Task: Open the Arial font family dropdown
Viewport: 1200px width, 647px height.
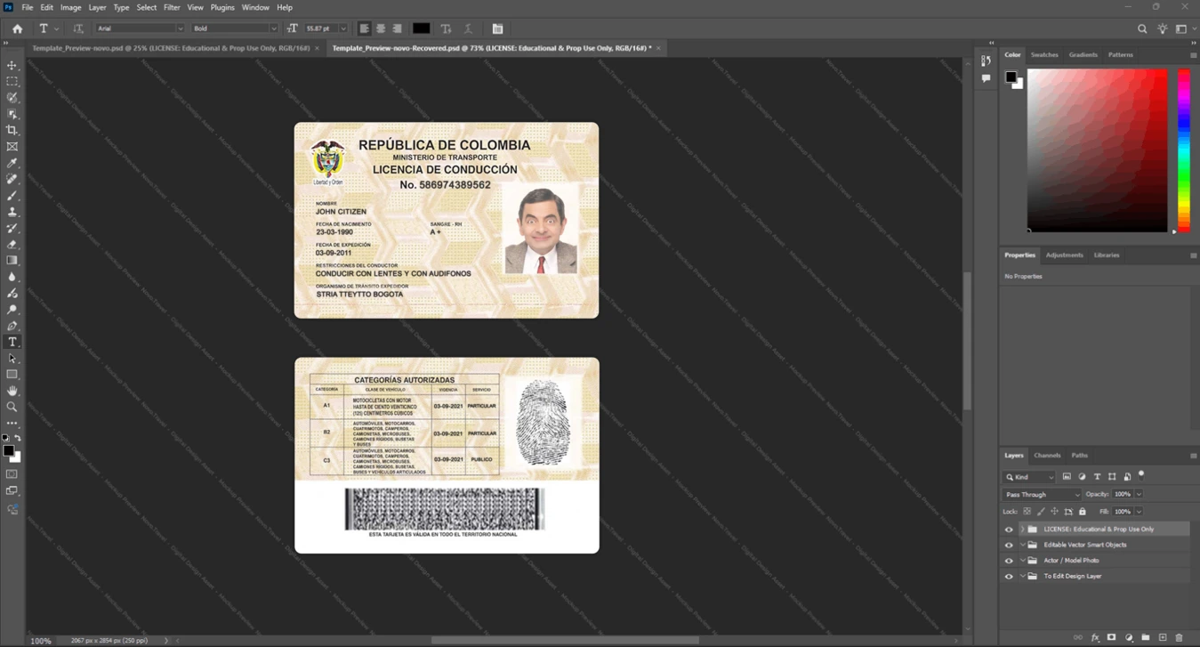Action: 140,28
